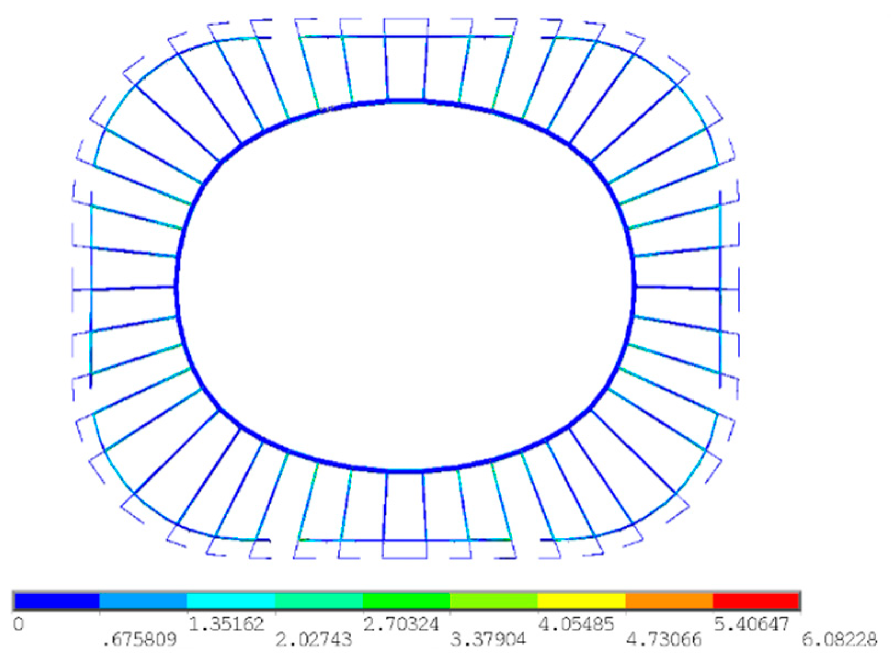Click the legend minimum value 0

click(18, 624)
